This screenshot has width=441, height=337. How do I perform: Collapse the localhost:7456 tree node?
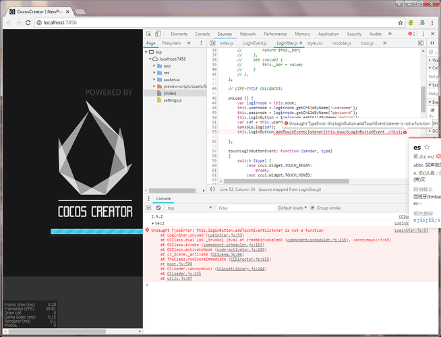pos(150,59)
